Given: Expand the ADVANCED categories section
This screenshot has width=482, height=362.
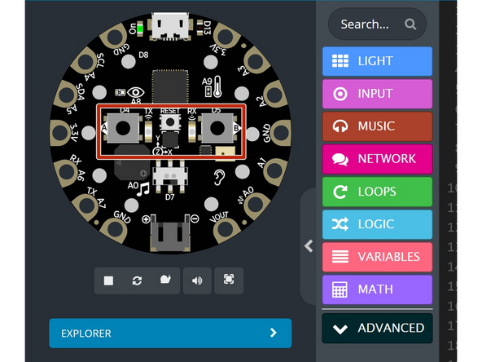Looking at the screenshot, I should tap(377, 328).
